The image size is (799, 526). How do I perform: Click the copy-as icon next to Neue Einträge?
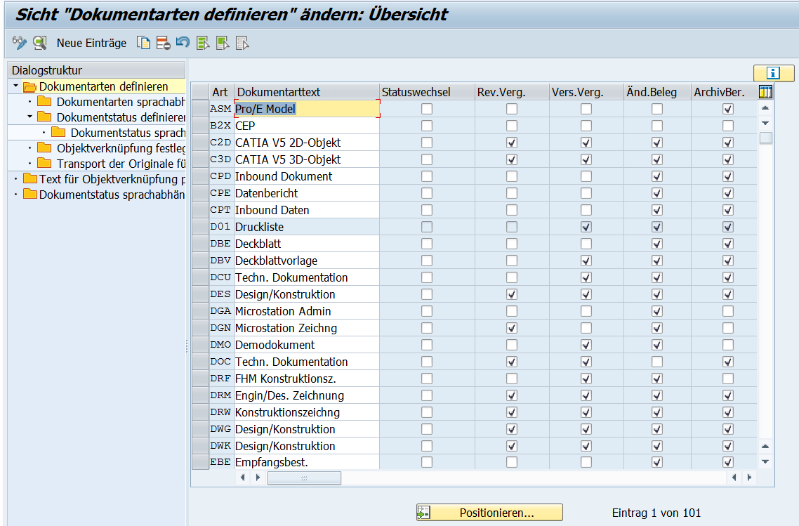(x=144, y=43)
